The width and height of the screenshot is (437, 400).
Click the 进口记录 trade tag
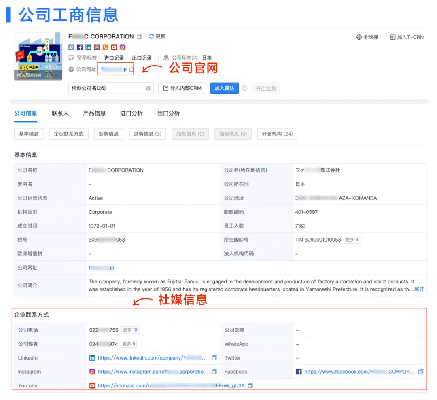tap(114, 58)
